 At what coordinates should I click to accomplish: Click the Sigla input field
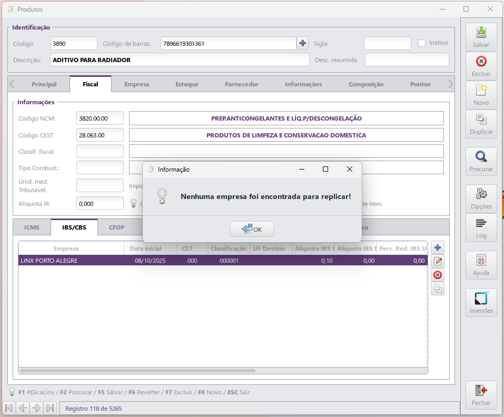tap(387, 43)
